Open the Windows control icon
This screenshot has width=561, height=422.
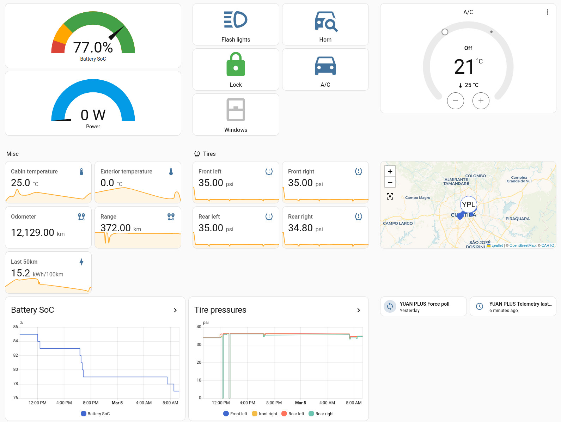[x=236, y=110]
